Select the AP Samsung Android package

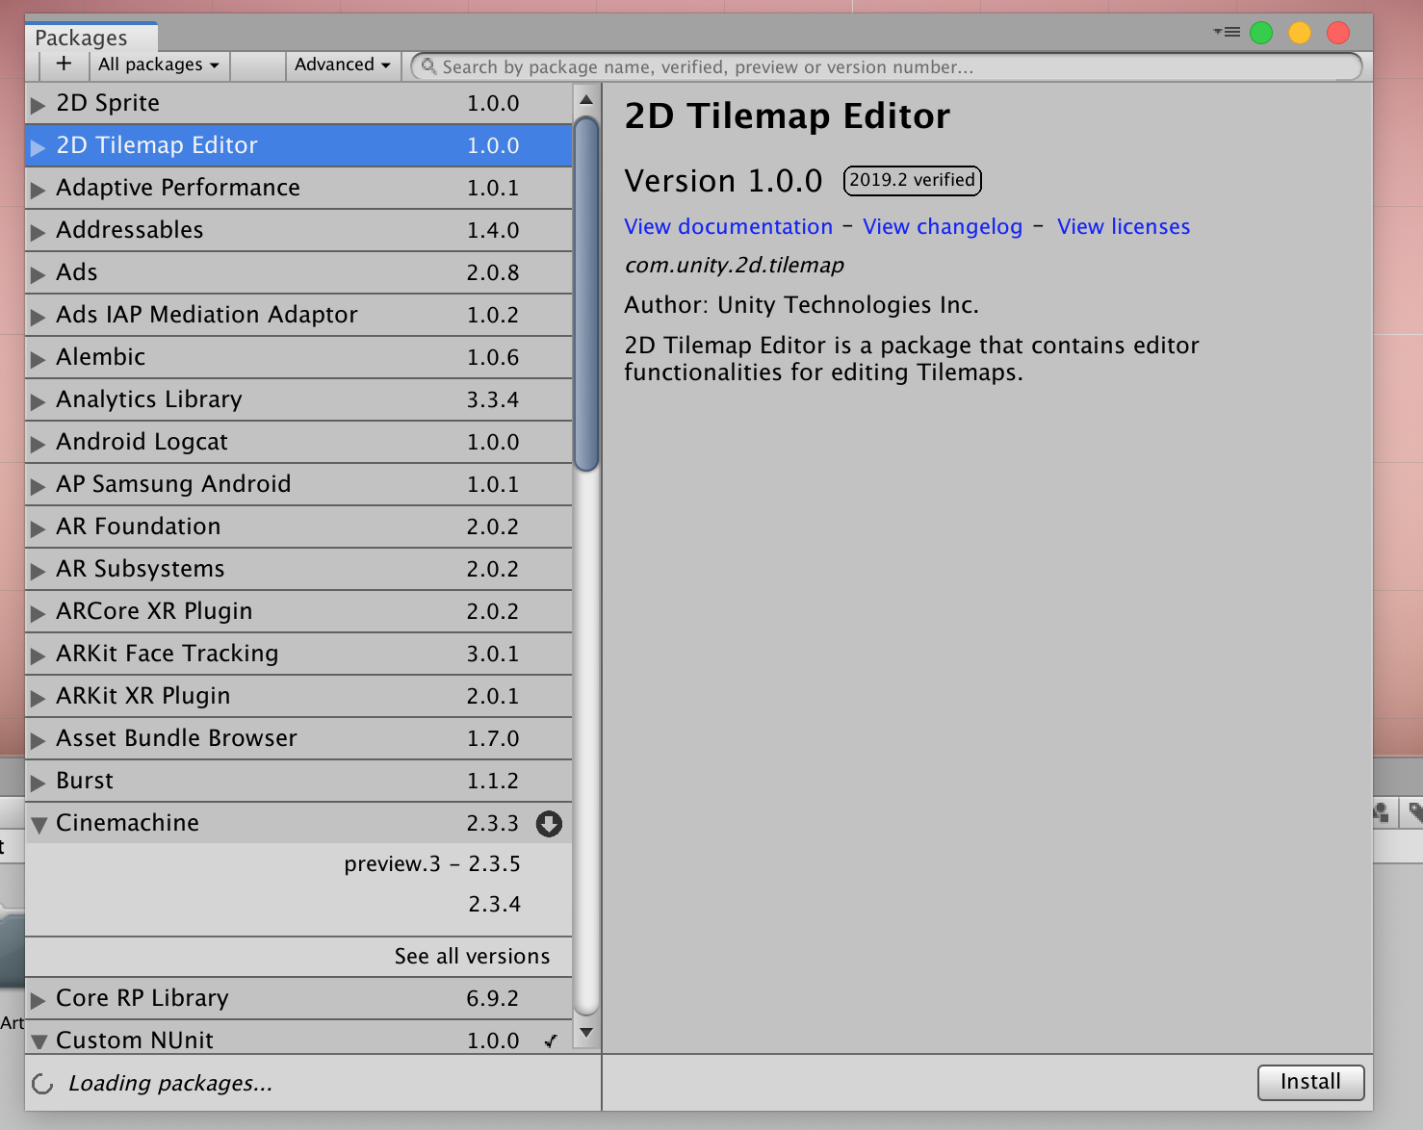pyautogui.click(x=298, y=484)
